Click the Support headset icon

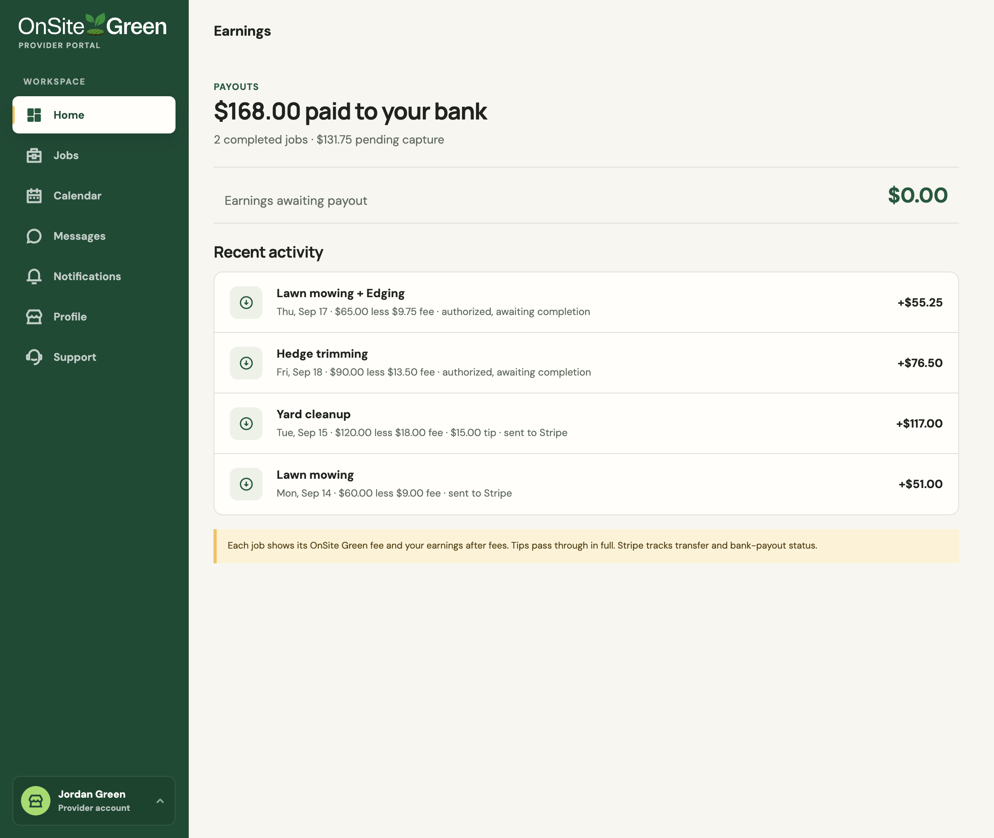click(34, 357)
